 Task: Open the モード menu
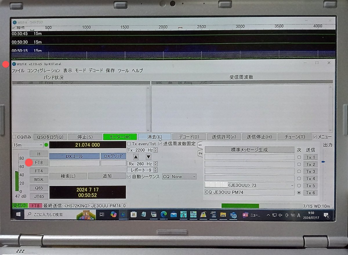(x=80, y=70)
